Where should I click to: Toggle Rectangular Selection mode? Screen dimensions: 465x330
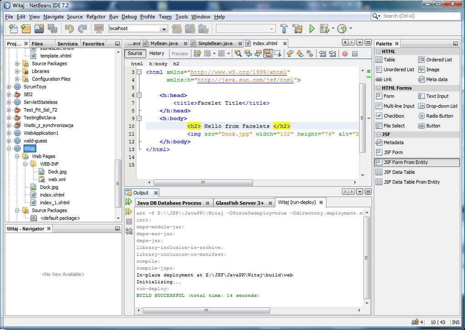[x=278, y=53]
